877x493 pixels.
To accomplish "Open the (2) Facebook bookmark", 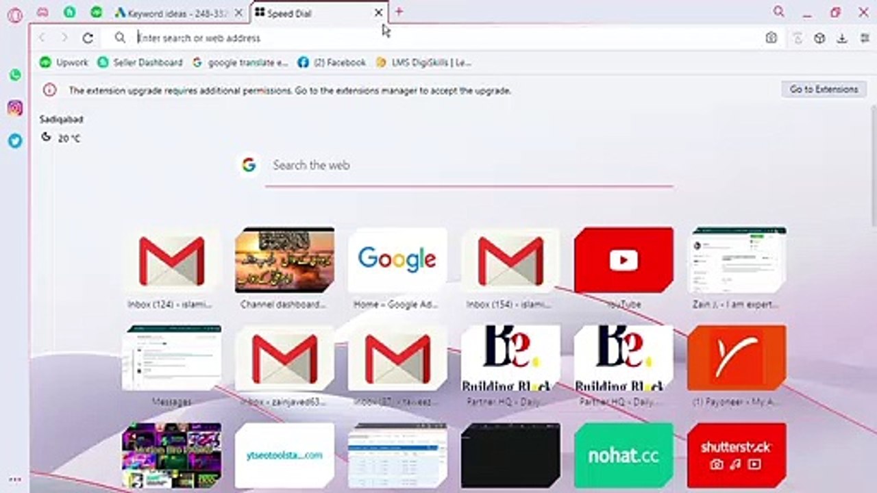I will [x=332, y=62].
